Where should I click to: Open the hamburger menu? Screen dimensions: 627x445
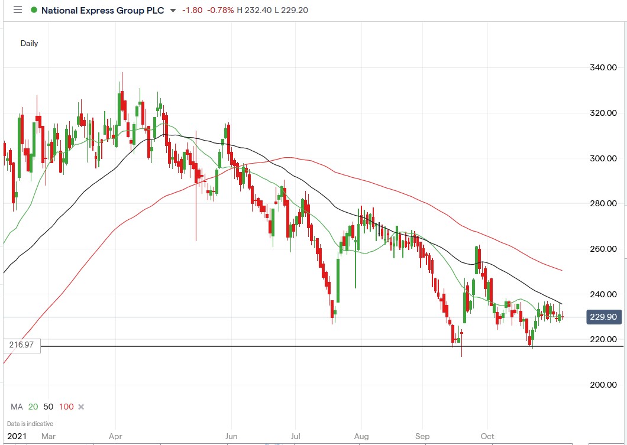(x=17, y=10)
